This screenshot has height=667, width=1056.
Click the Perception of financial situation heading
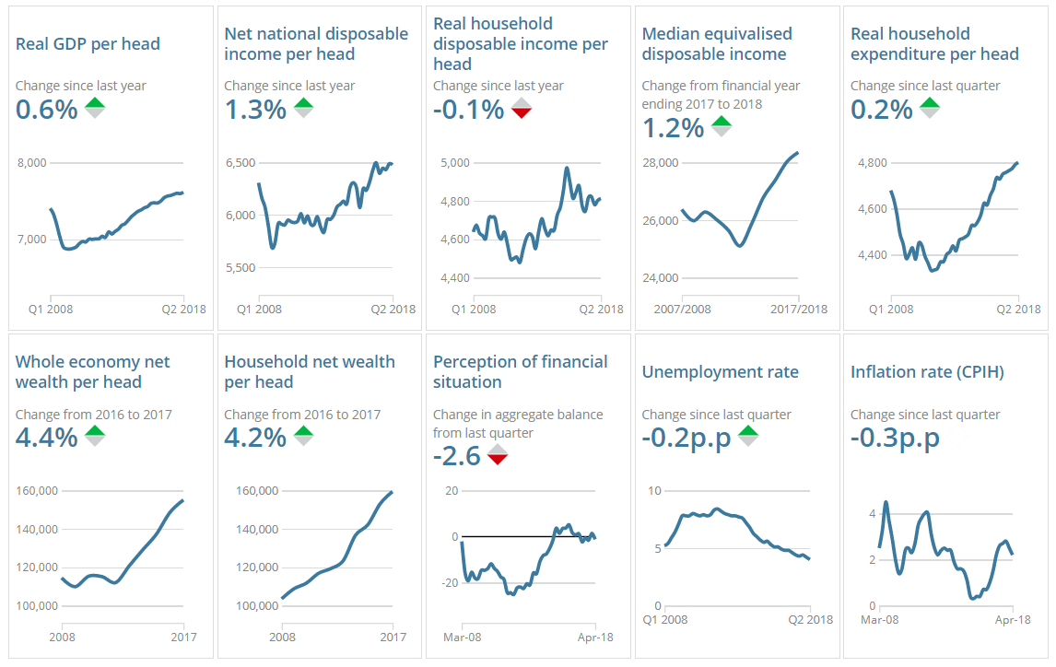click(520, 371)
